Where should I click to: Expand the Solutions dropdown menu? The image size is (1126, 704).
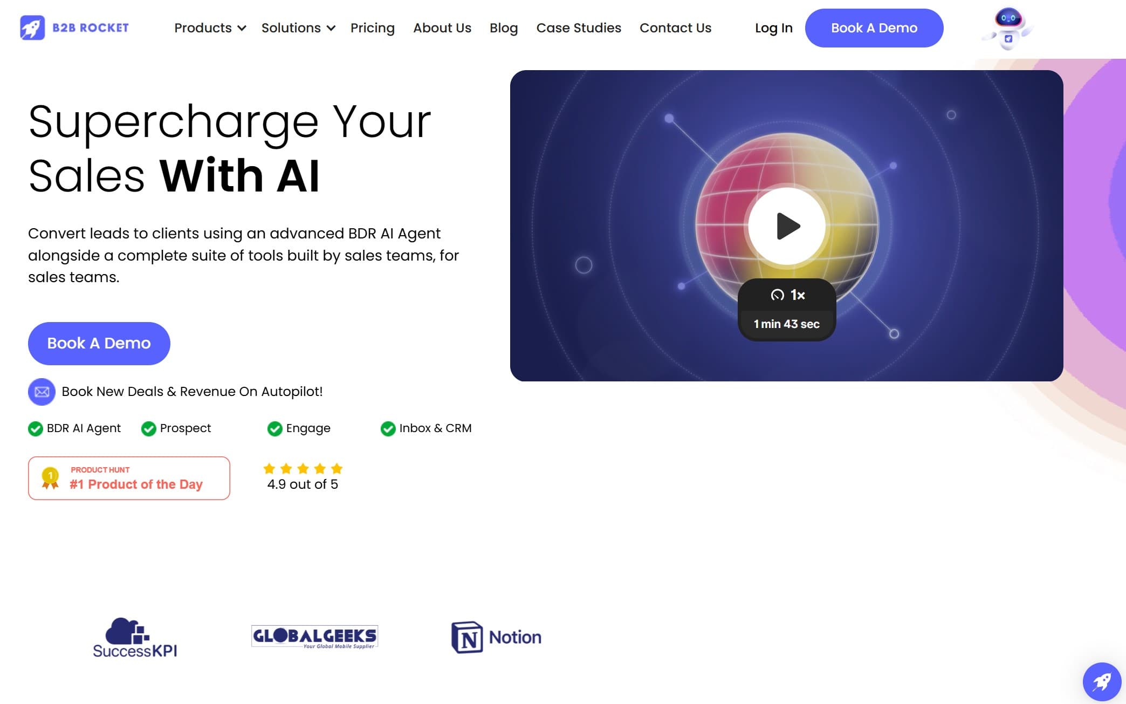click(x=298, y=28)
